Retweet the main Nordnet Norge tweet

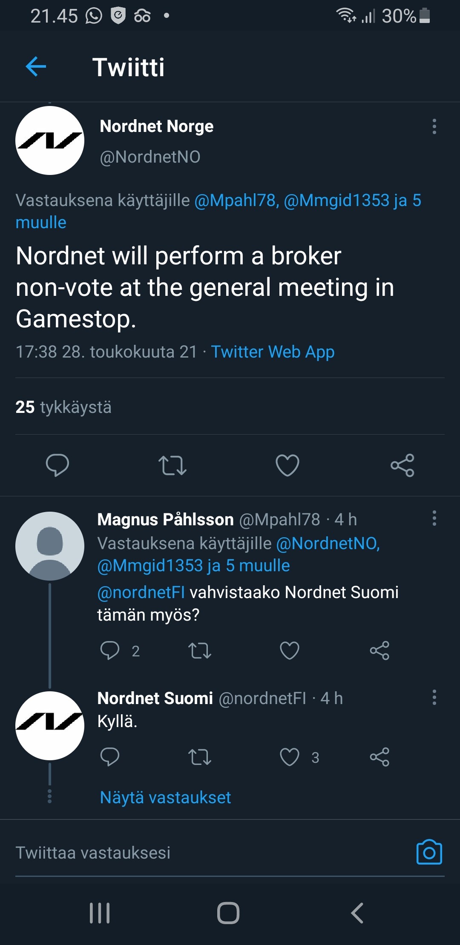[172, 465]
